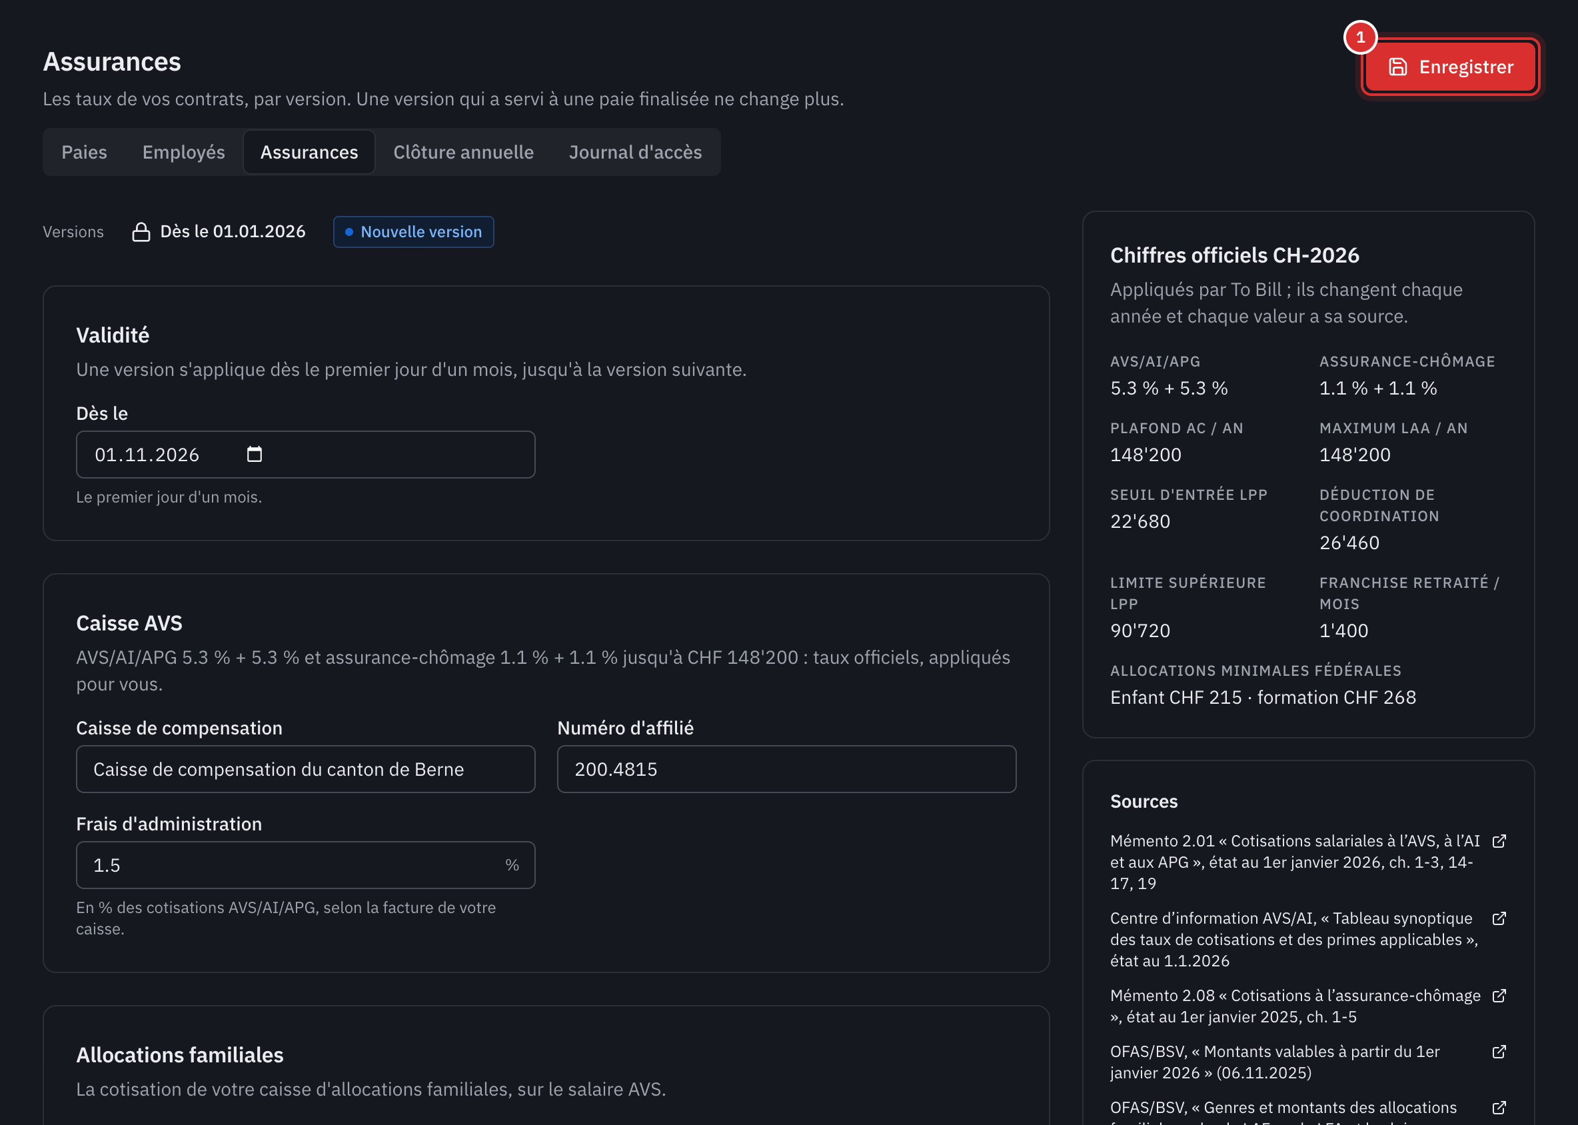Viewport: 1578px width, 1125px height.
Task: Open the Clôture annuelle tab
Action: (x=463, y=152)
